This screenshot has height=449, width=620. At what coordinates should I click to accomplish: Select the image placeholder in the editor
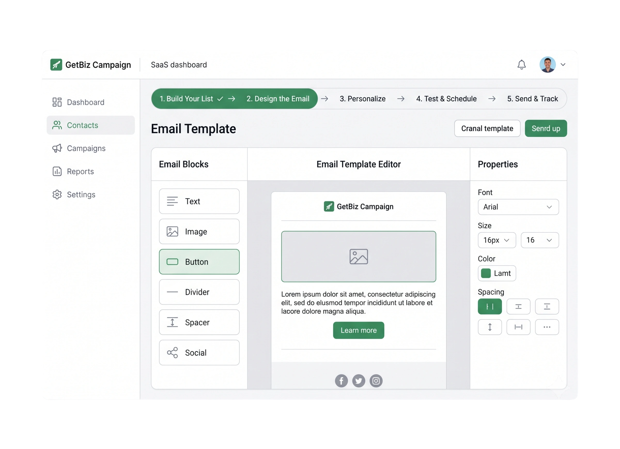click(358, 257)
